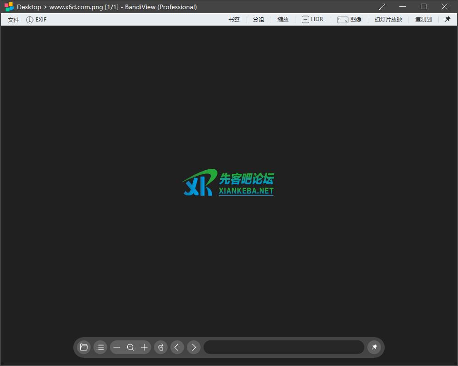Open the 文件 file menu
The width and height of the screenshot is (458, 366).
pos(13,19)
